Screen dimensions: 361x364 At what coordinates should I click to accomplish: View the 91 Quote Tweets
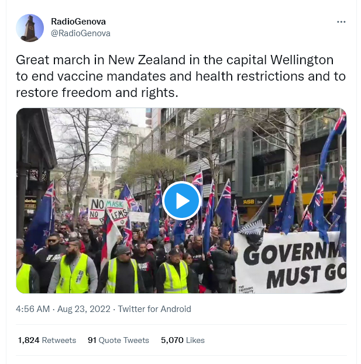pyautogui.click(x=118, y=340)
